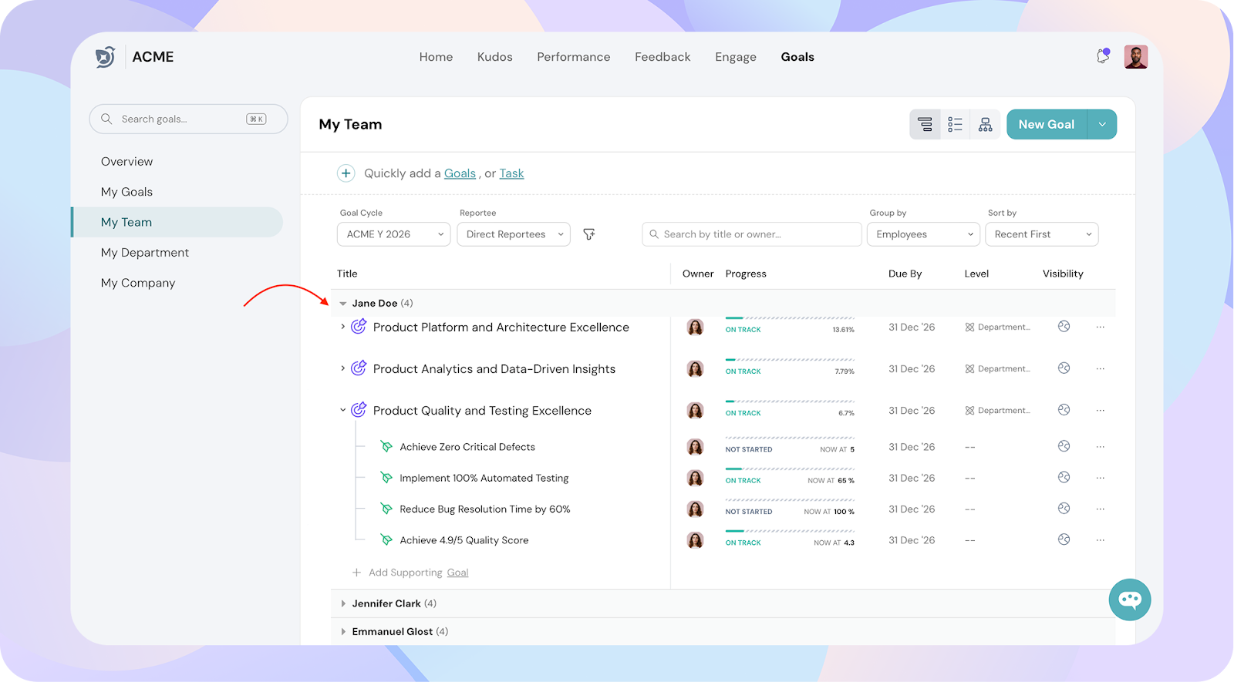Open more options for Achieve 4.9/5 Quality Score

(1101, 540)
